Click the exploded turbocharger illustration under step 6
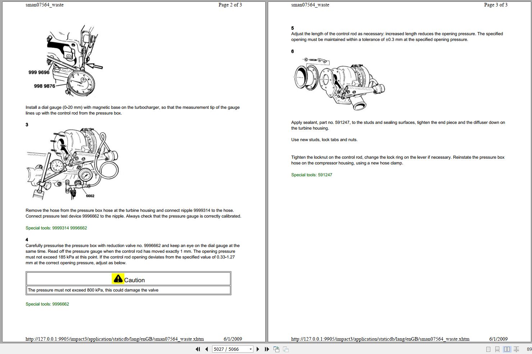 (x=339, y=84)
